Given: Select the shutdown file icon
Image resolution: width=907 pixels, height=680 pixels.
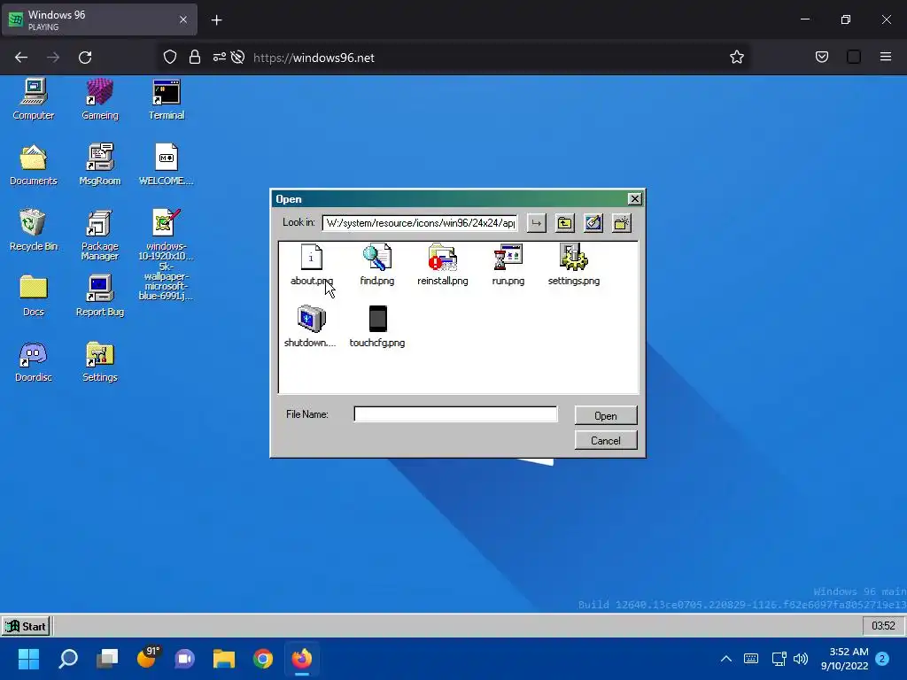Looking at the screenshot, I should (x=312, y=319).
